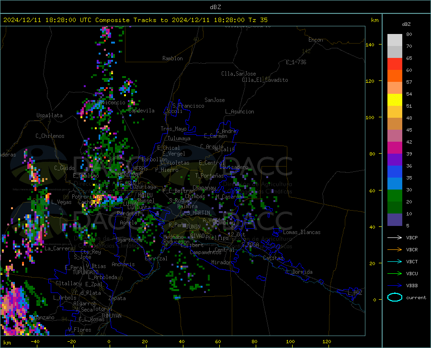
Task: Select the red 60 dBZ color swatch
Action: pyautogui.click(x=395, y=64)
